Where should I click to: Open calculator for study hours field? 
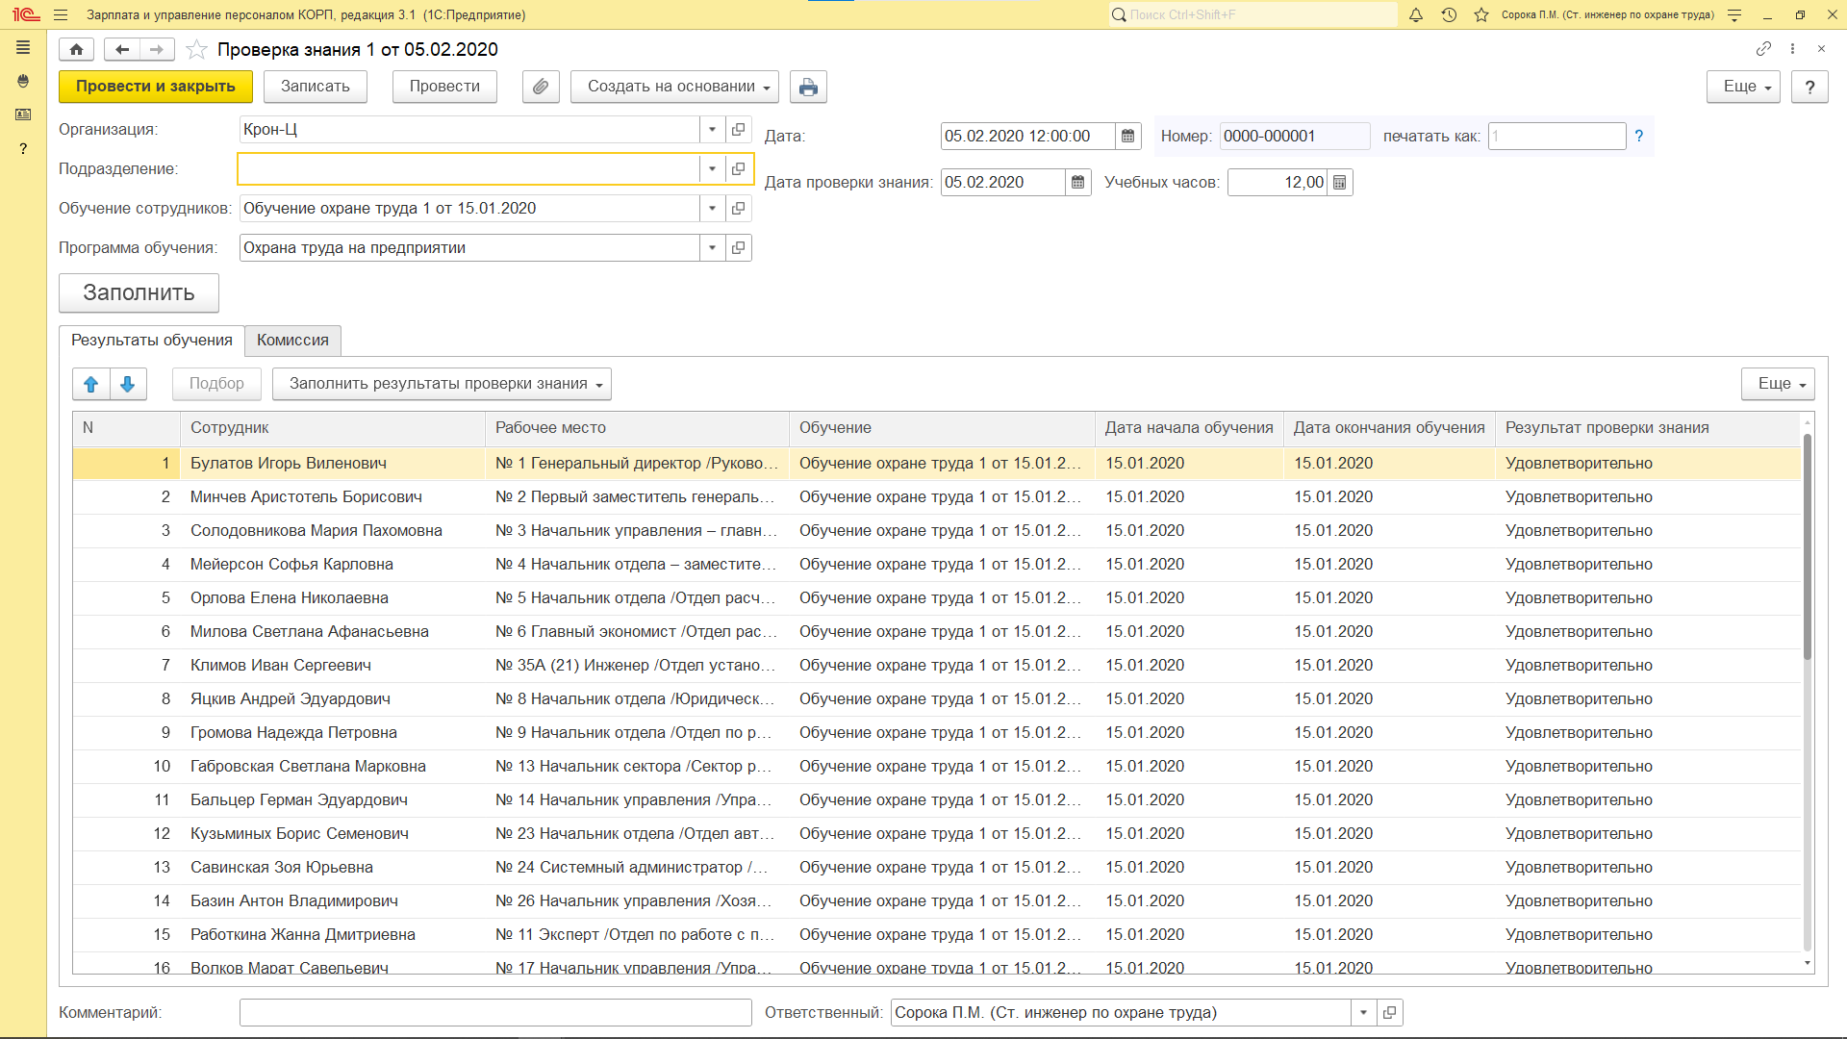click(1339, 183)
